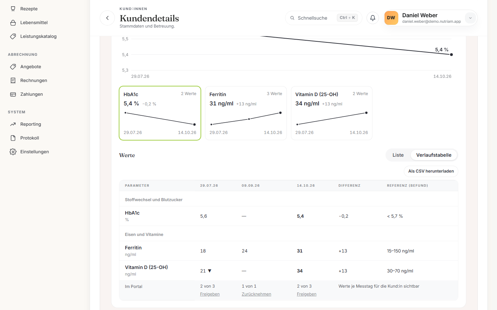Select the Ferritin trend card
This screenshot has height=310, width=497.
point(246,113)
